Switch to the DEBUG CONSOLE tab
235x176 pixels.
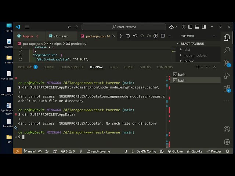point(72,67)
